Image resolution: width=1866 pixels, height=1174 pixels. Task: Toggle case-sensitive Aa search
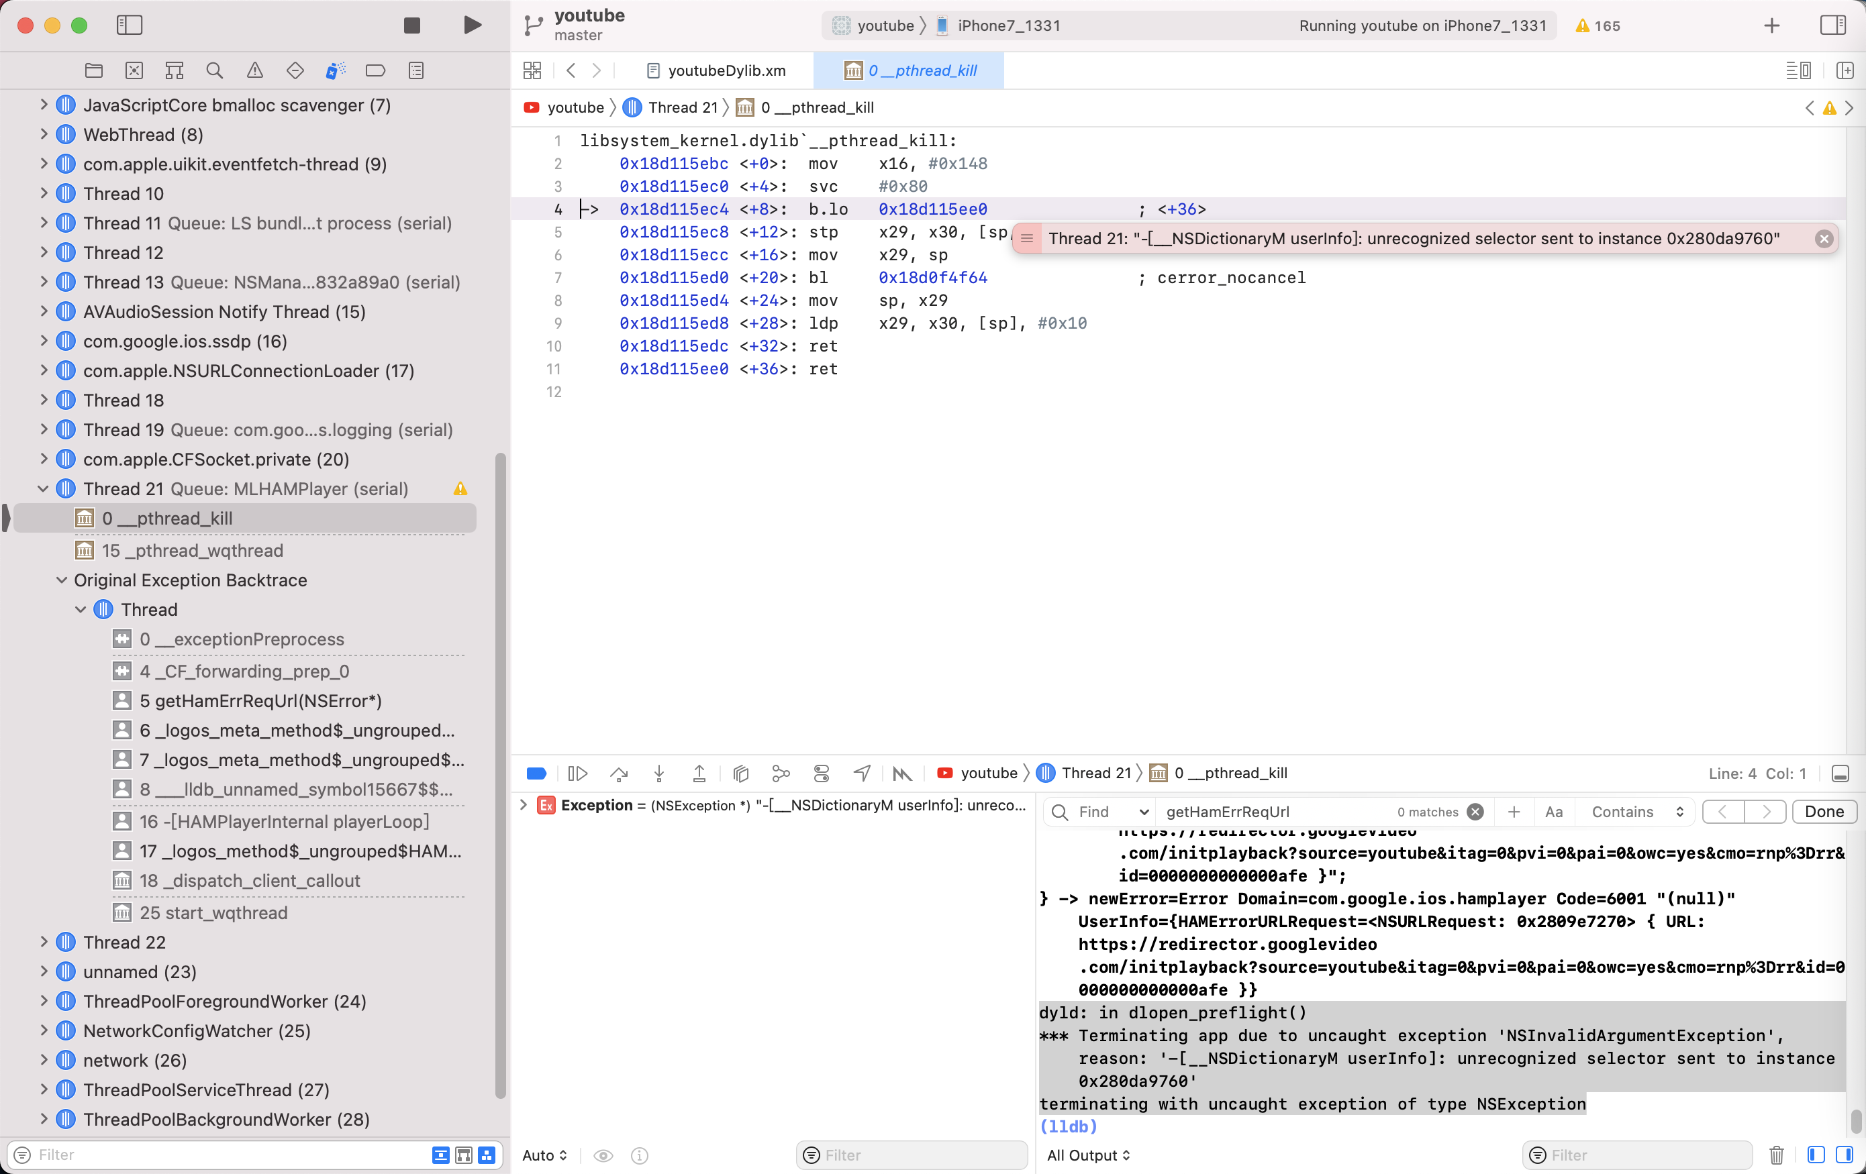[x=1553, y=811]
